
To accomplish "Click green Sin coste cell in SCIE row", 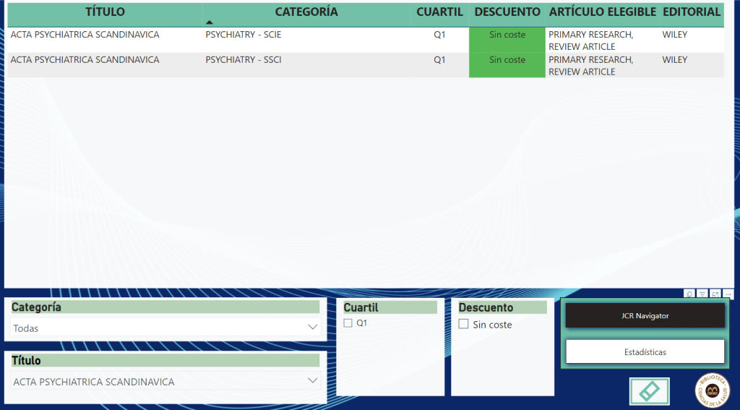I will pos(507,35).
